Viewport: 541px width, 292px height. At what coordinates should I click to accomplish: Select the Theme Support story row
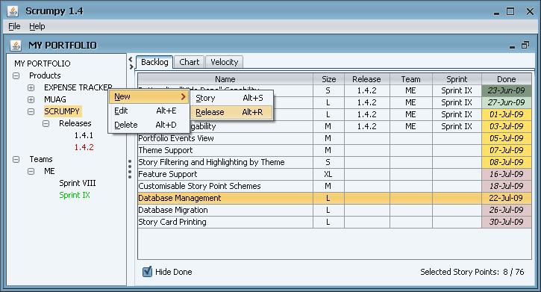pyautogui.click(x=335, y=151)
